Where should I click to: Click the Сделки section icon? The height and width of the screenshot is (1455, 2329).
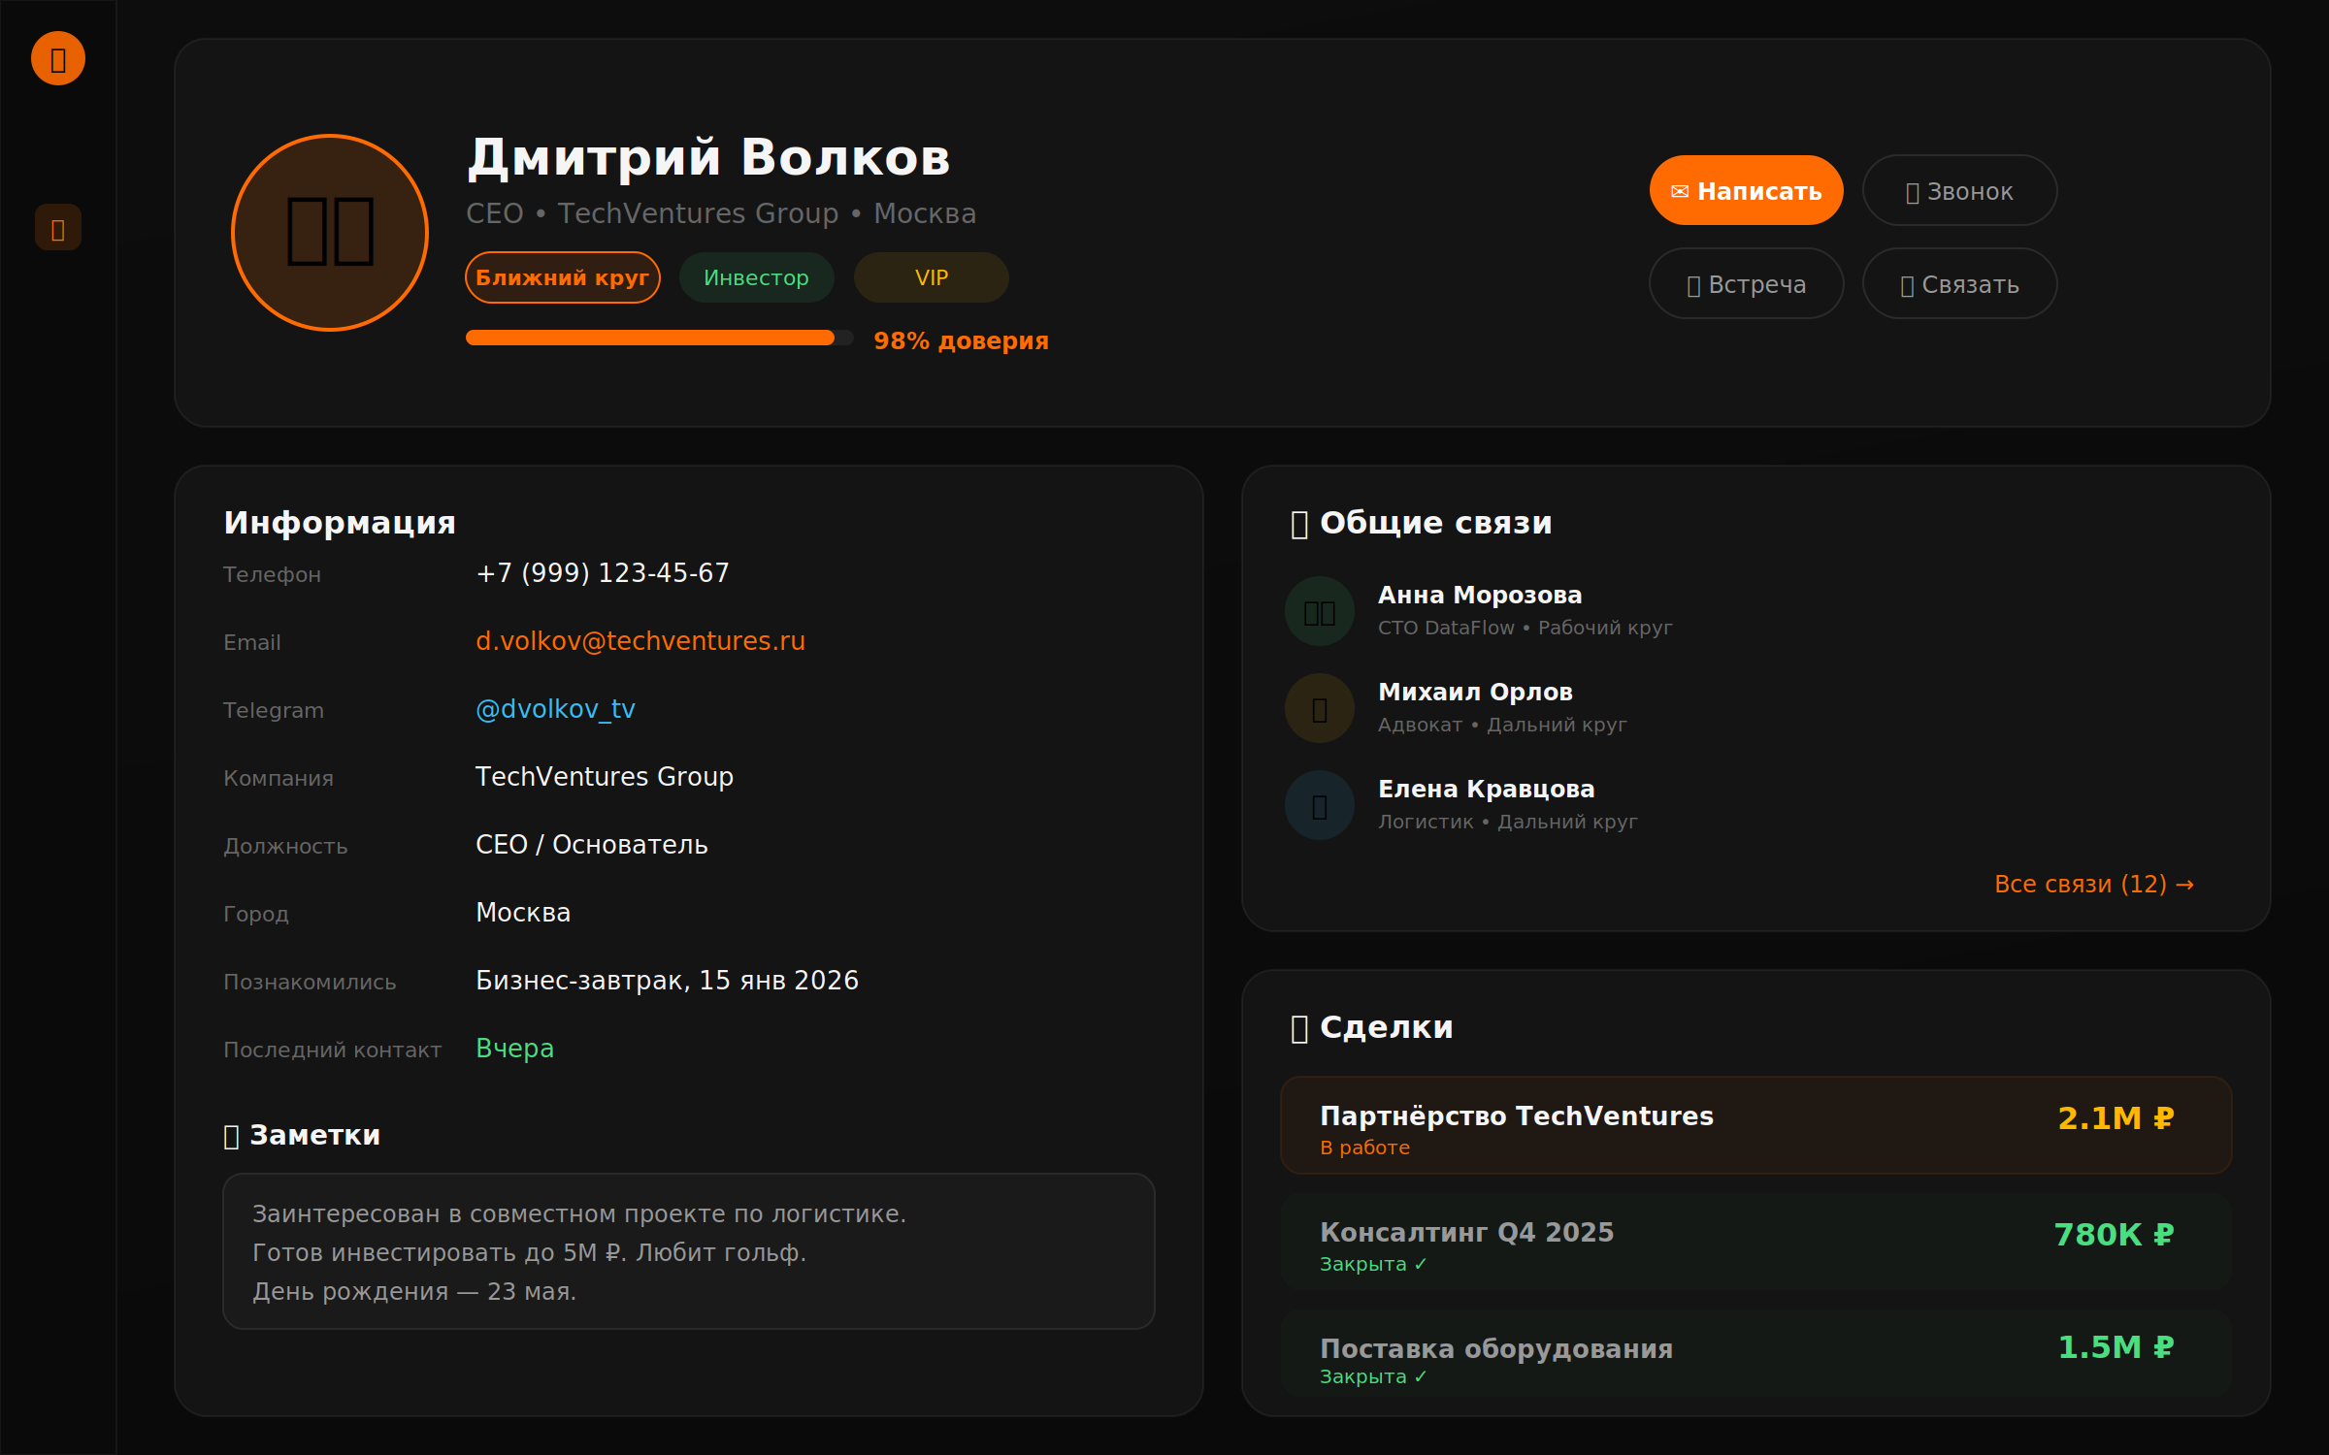pos(1299,1026)
